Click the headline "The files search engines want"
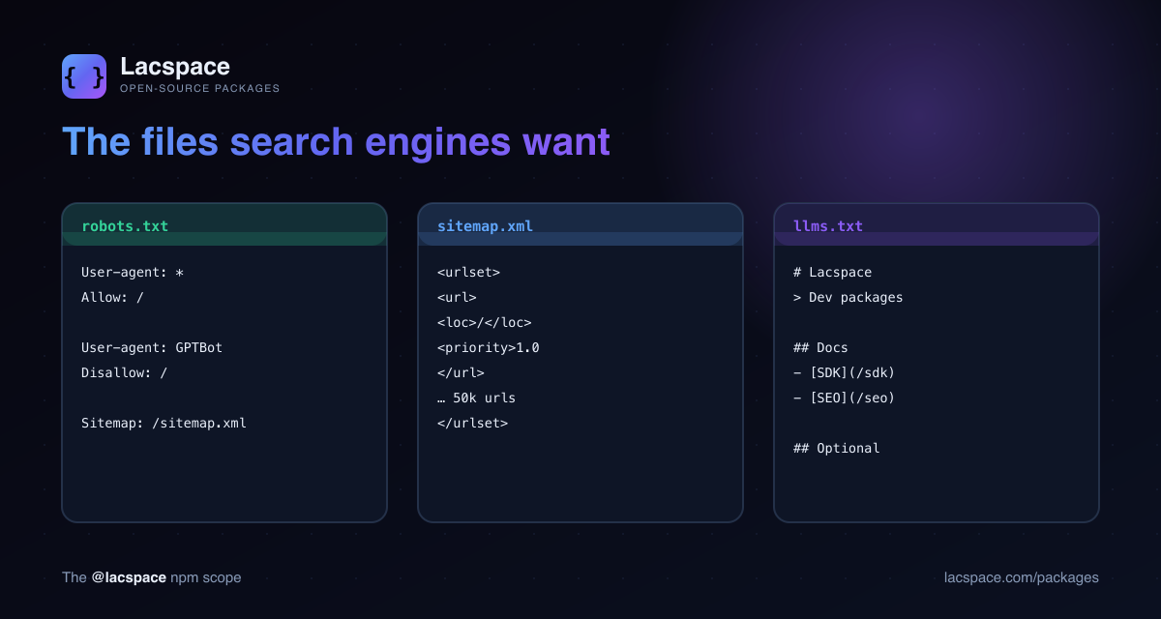The width and height of the screenshot is (1161, 619). click(337, 141)
